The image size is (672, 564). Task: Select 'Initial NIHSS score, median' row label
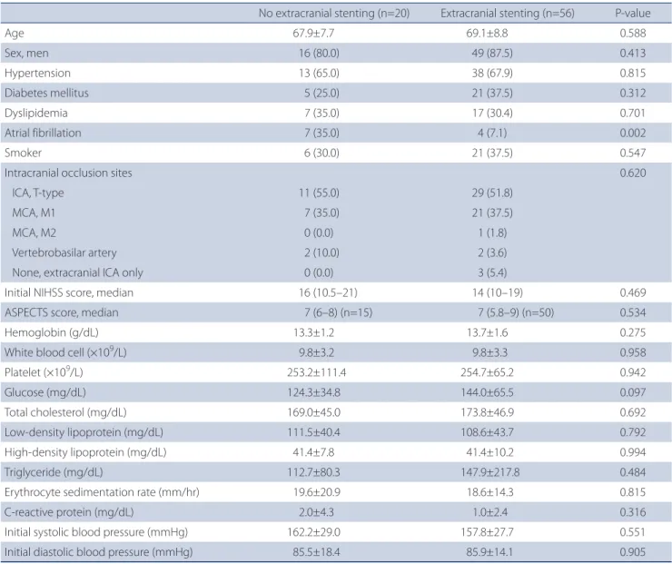(x=69, y=292)
